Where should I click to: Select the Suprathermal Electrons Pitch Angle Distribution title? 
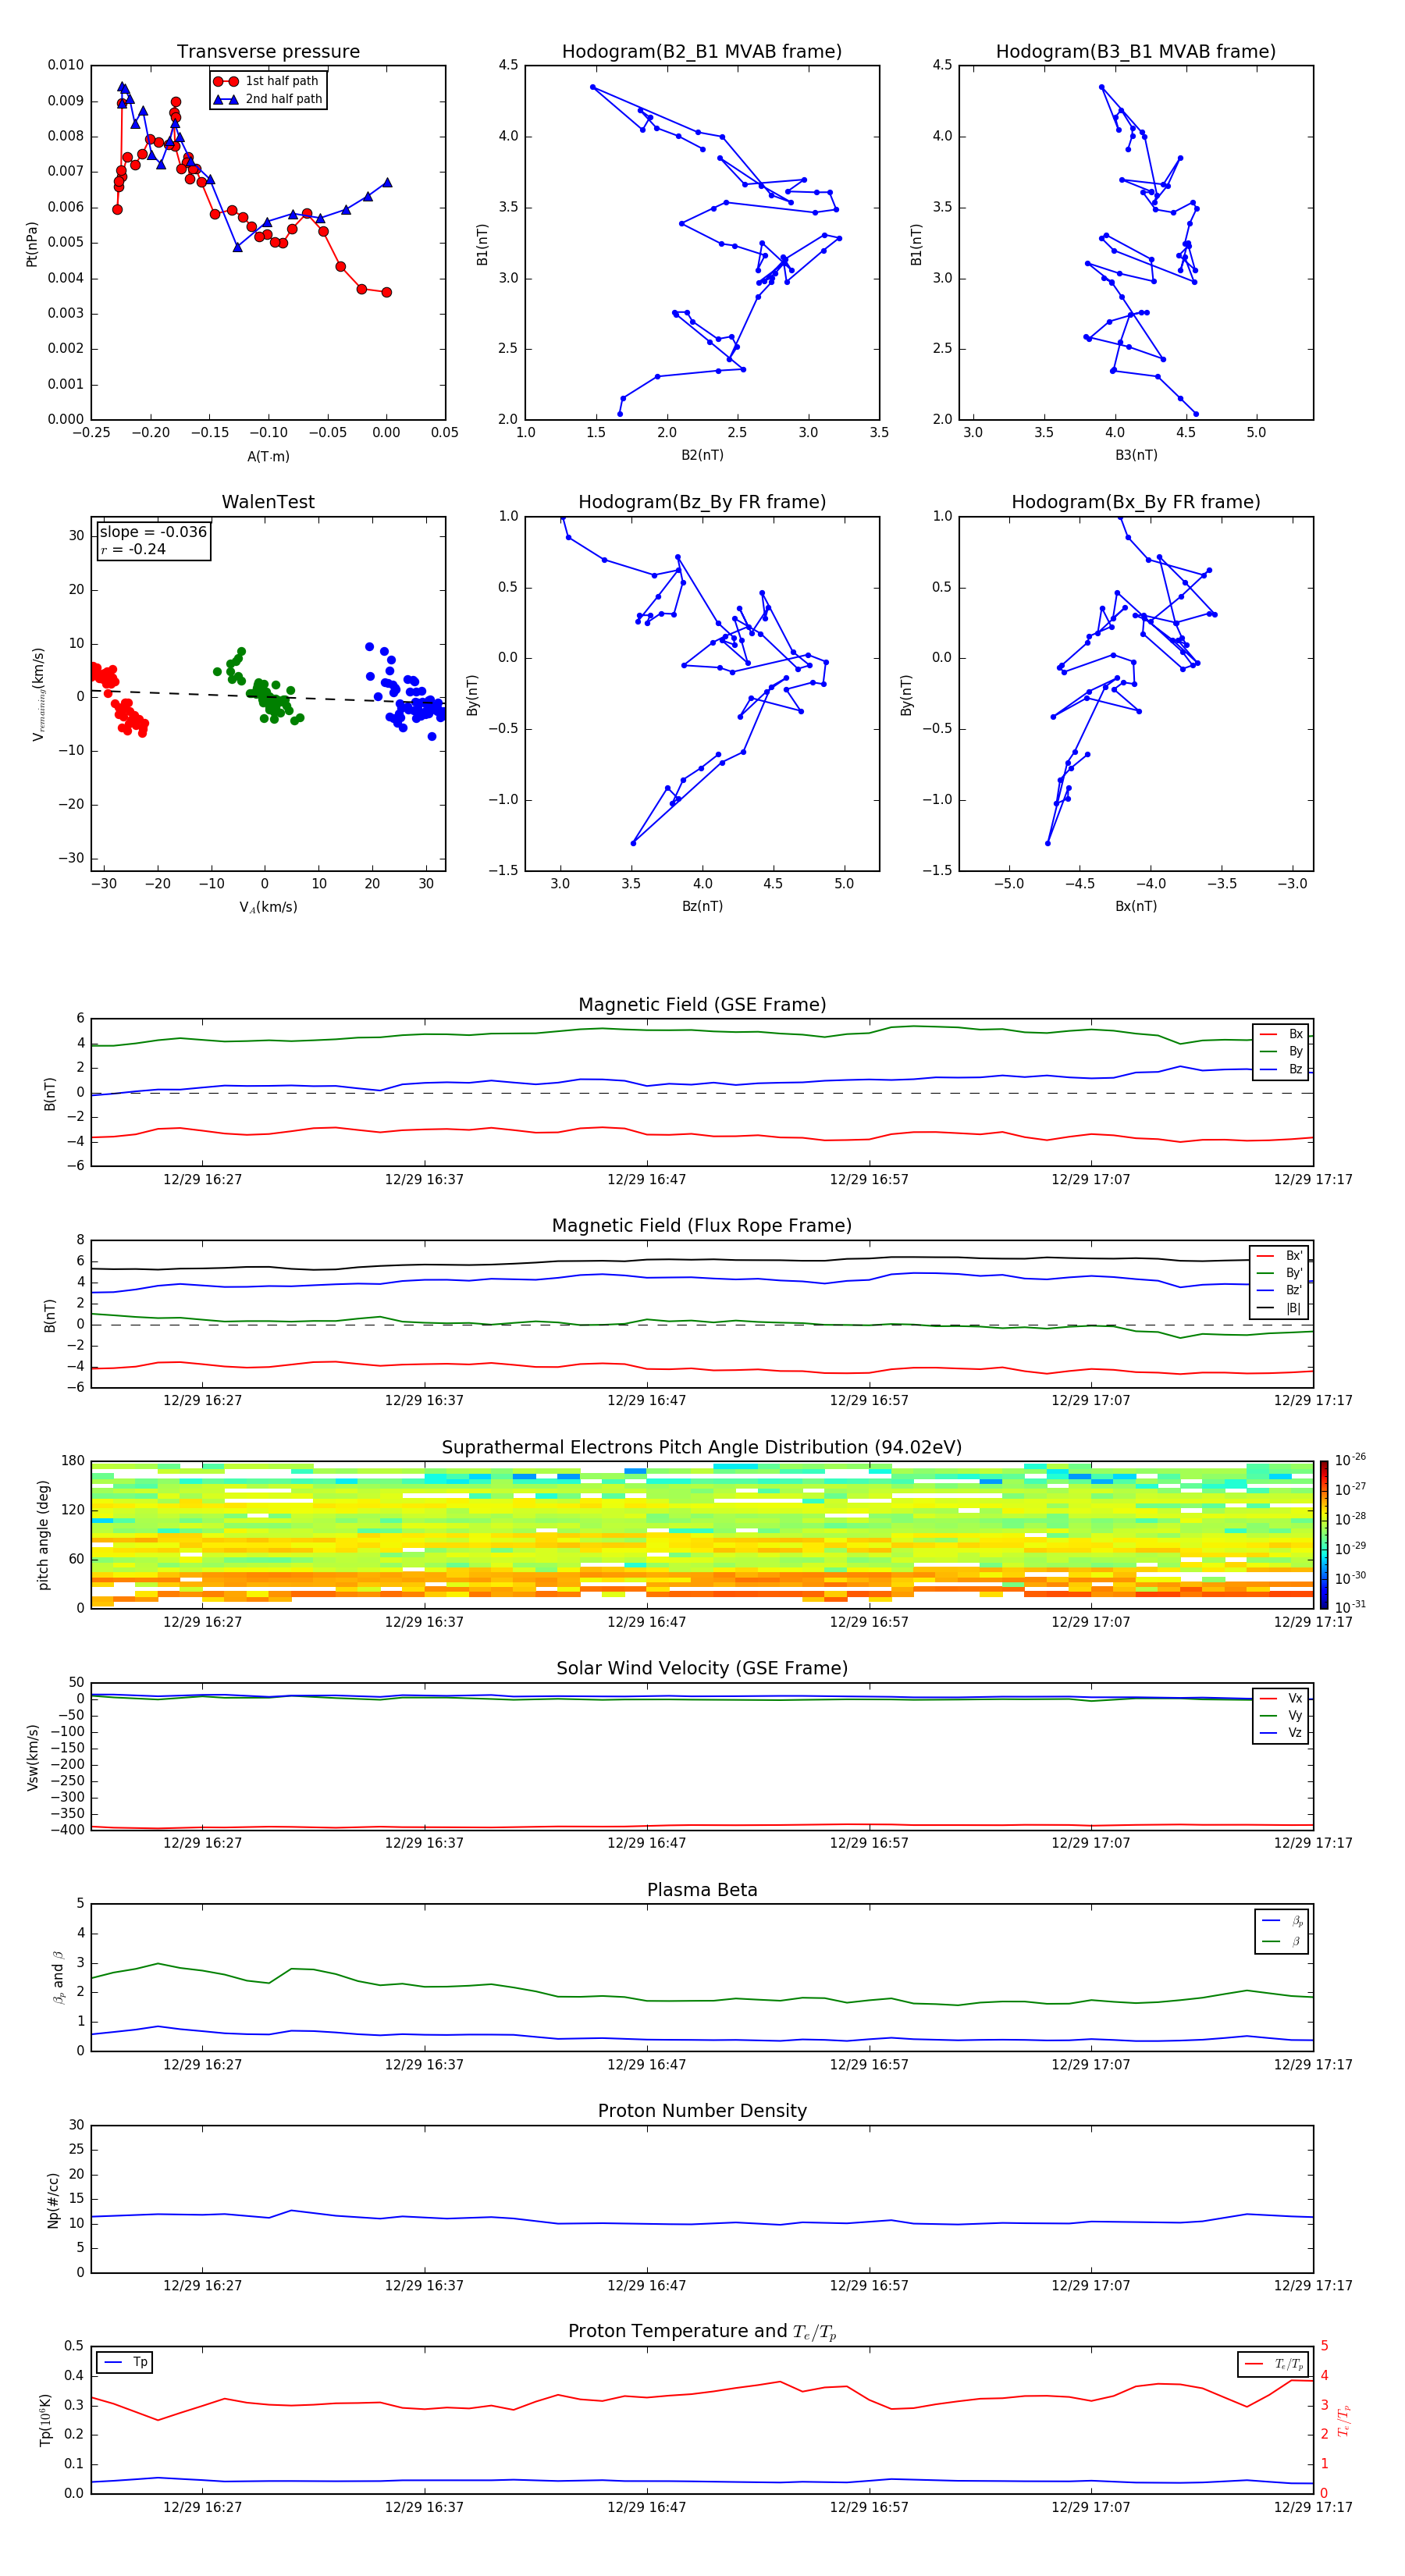click(x=702, y=1447)
